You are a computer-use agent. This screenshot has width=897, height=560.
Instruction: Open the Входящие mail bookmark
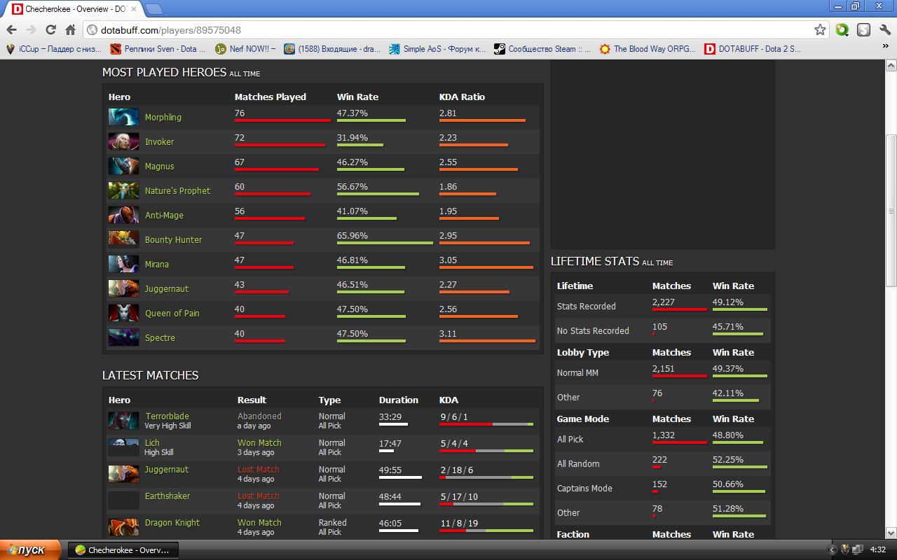pyautogui.click(x=332, y=49)
